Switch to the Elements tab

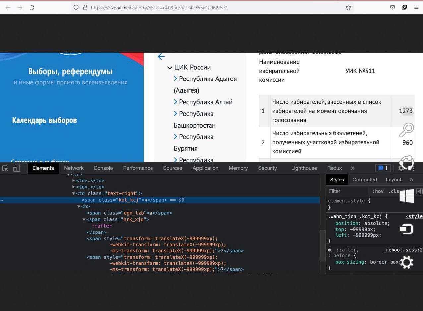pyautogui.click(x=43, y=168)
